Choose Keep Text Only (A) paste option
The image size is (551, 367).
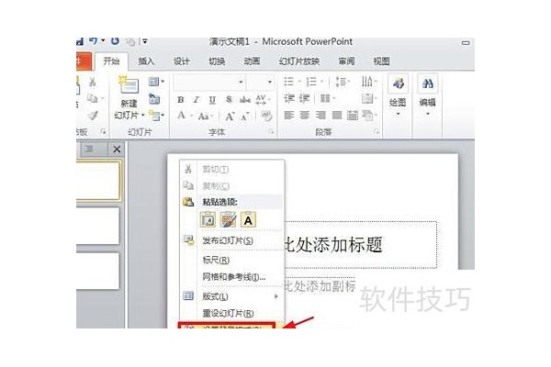[x=248, y=219]
